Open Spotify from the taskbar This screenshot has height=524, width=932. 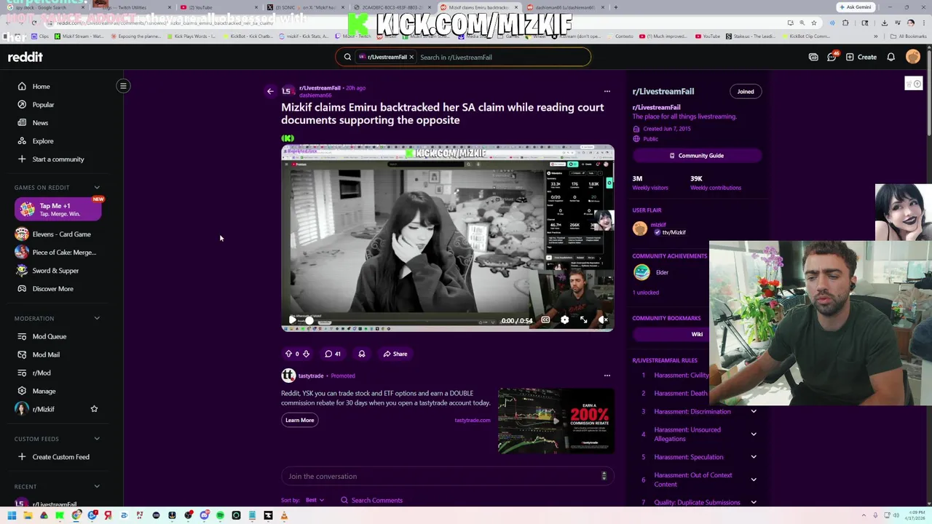pyautogui.click(x=220, y=516)
